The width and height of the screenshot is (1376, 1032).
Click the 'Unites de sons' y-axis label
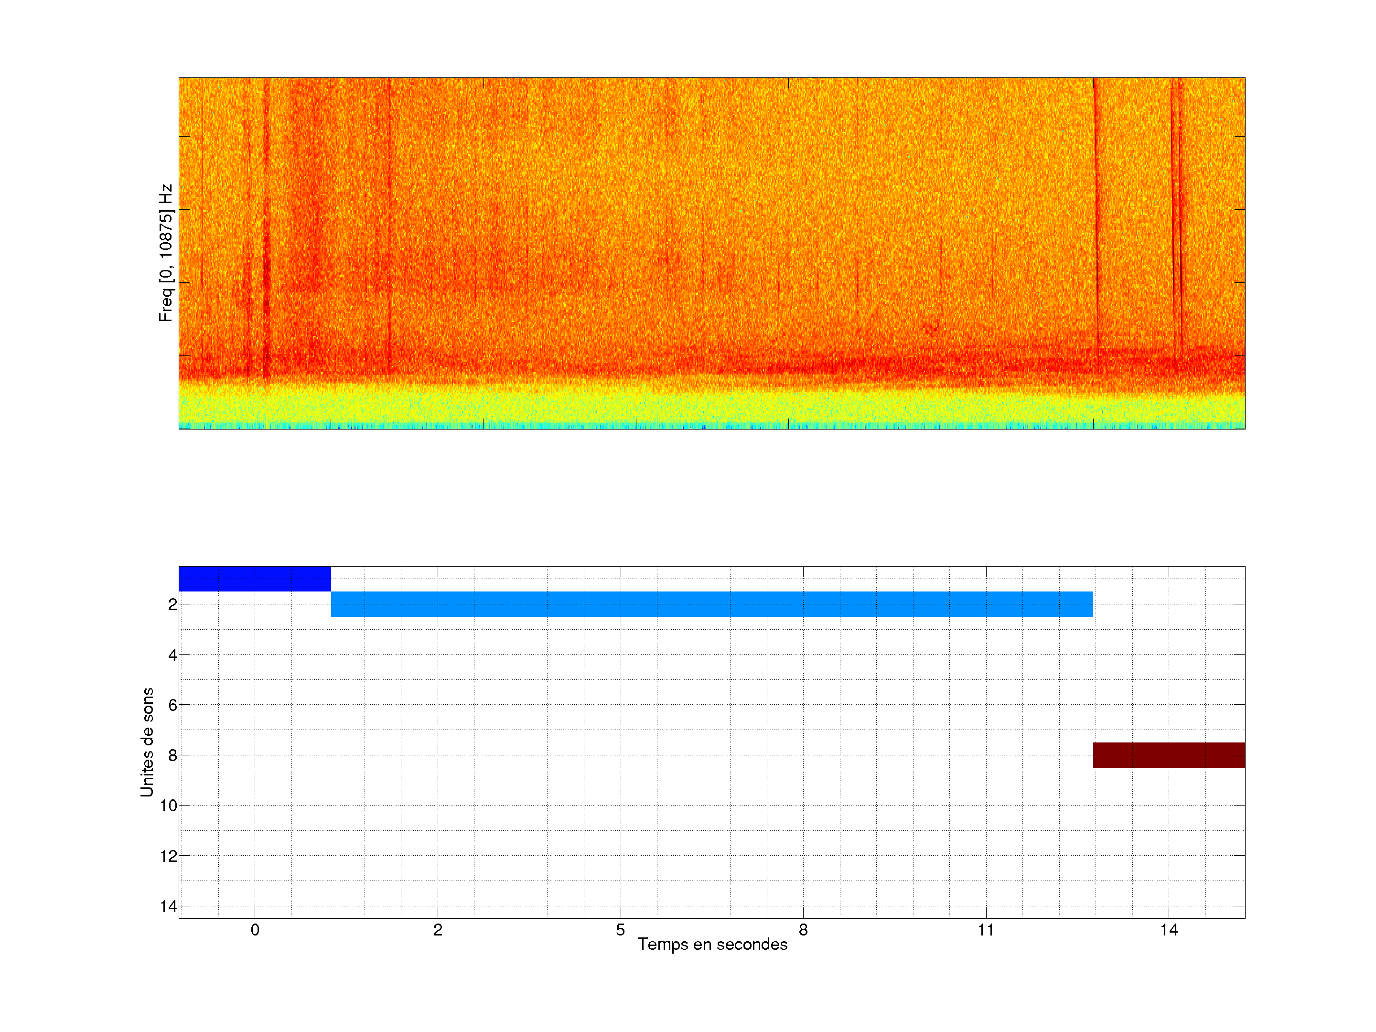[x=147, y=742]
